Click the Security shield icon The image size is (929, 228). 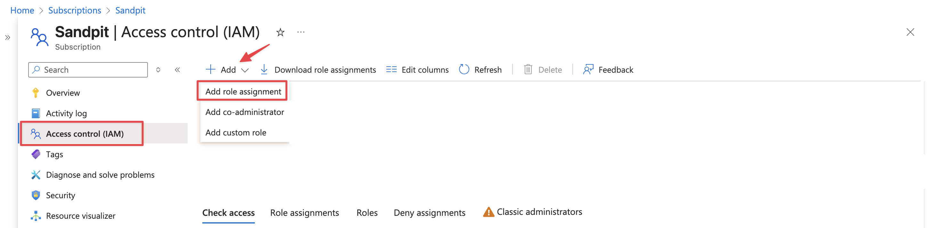(36, 195)
